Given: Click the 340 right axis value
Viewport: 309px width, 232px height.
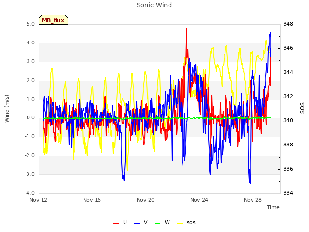Looking at the screenshot, I should coord(288,120).
